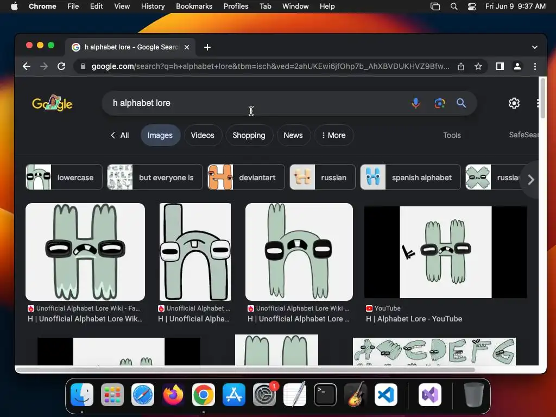Click the horizontal scrollbar at bottom
556x417 pixels.
click(x=245, y=370)
